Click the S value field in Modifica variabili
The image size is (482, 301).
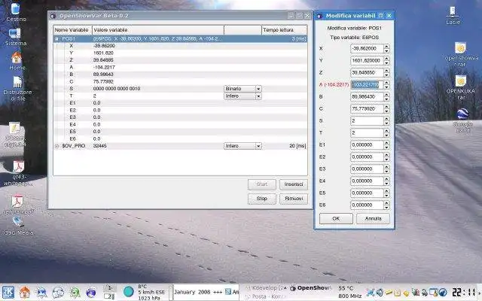tap(367, 120)
